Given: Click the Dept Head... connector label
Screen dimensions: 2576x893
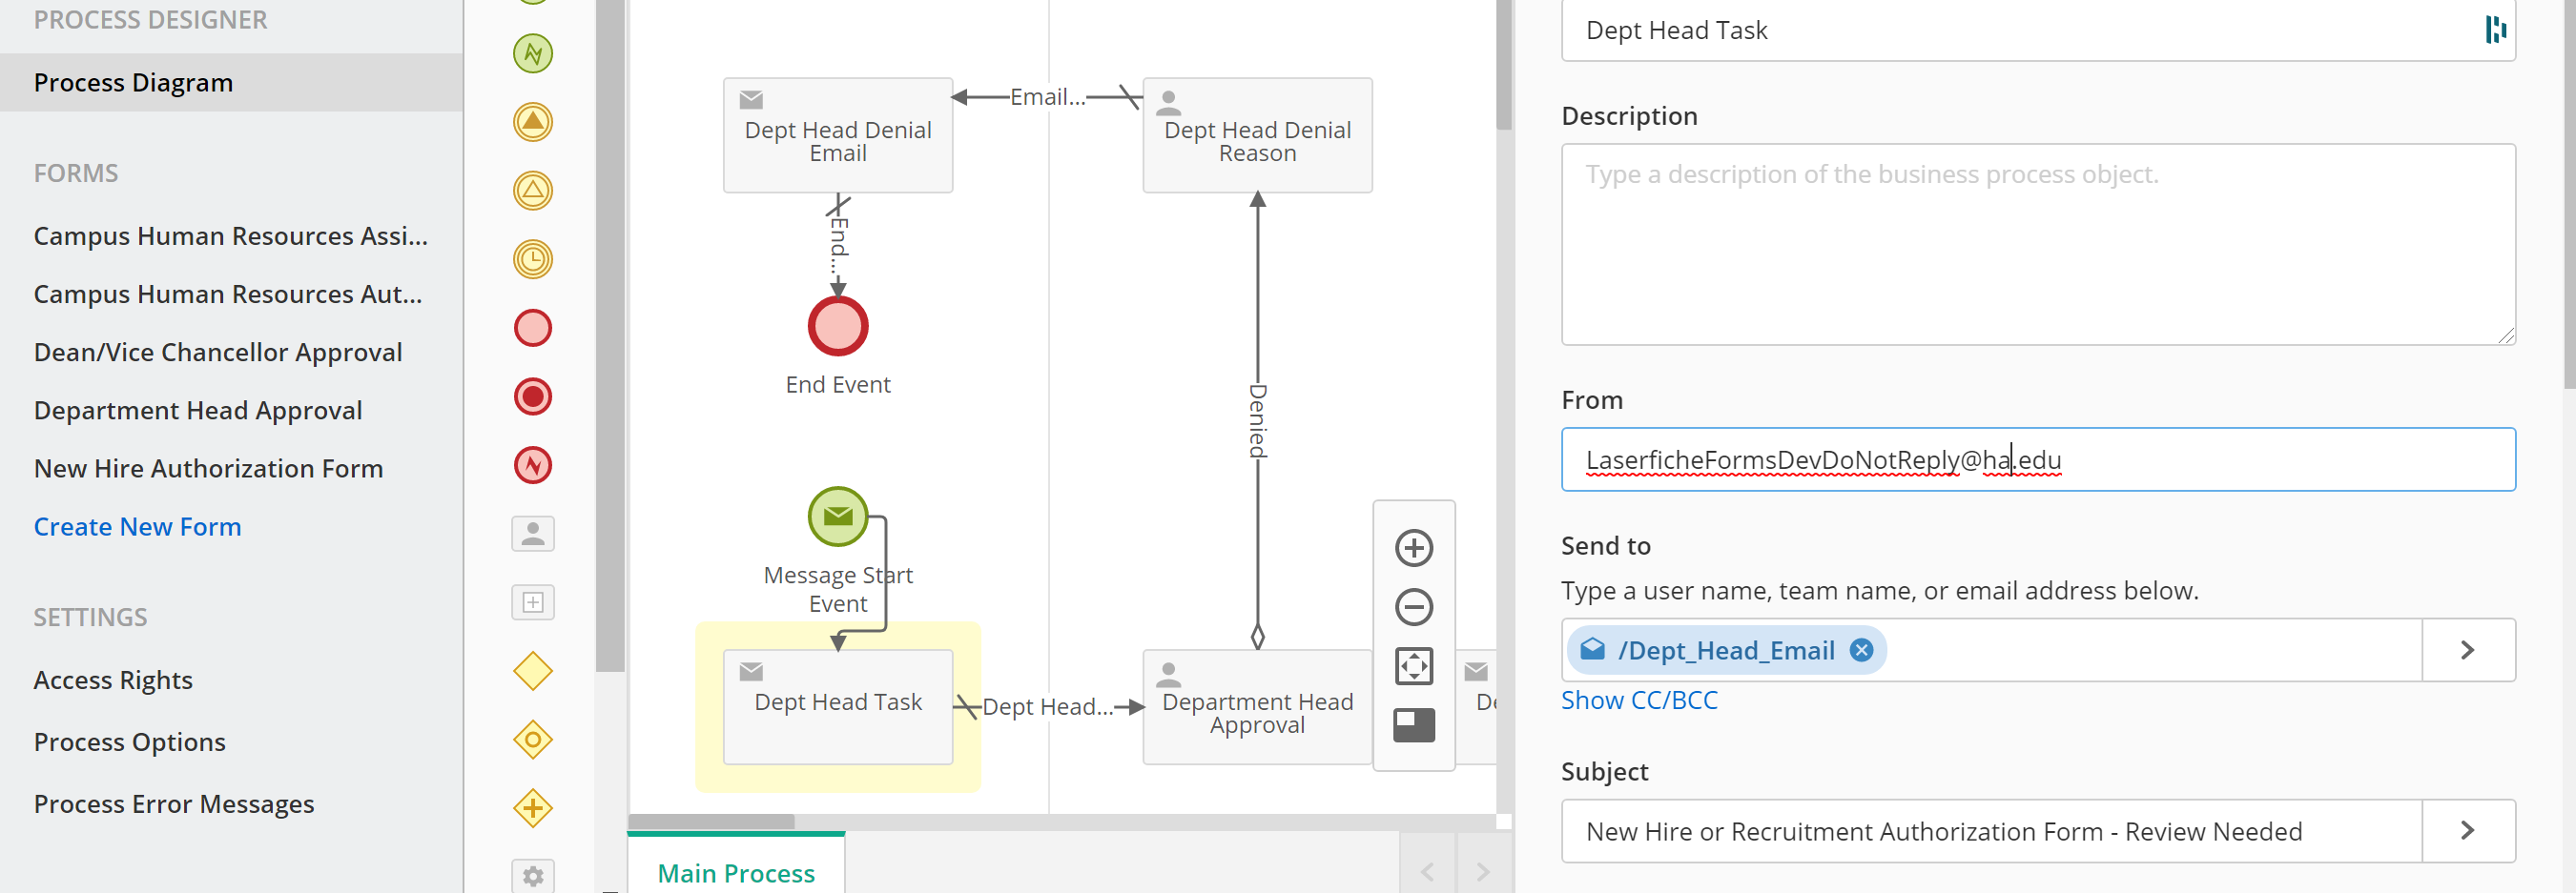Looking at the screenshot, I should tap(1047, 706).
